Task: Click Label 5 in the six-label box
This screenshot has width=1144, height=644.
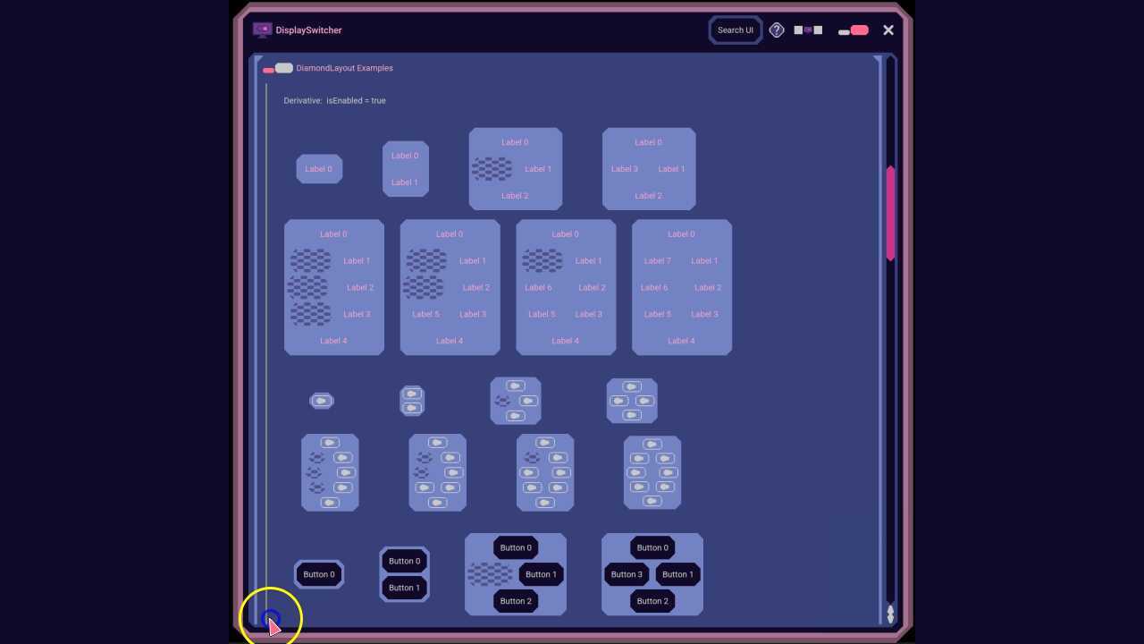Action: pos(425,315)
